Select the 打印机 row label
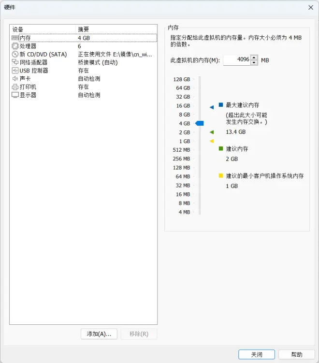This screenshot has width=319, height=363. [x=28, y=87]
